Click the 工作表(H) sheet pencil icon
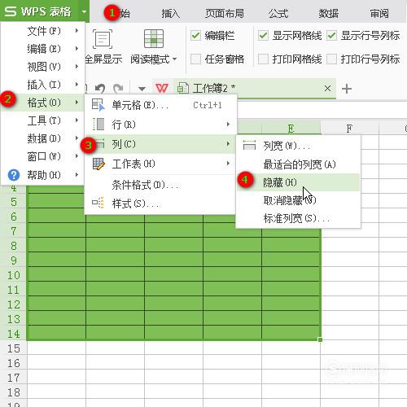407x407 pixels. [x=98, y=164]
